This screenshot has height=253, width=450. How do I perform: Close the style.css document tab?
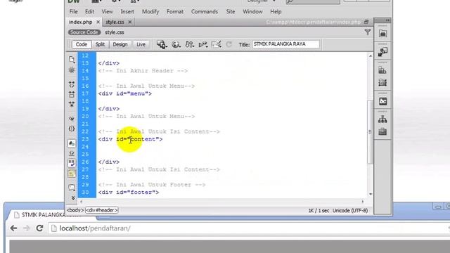[x=129, y=22]
